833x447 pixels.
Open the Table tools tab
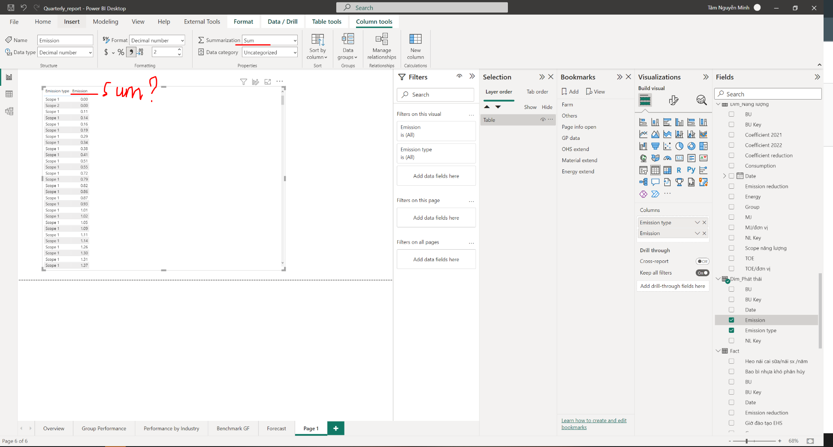pos(327,21)
